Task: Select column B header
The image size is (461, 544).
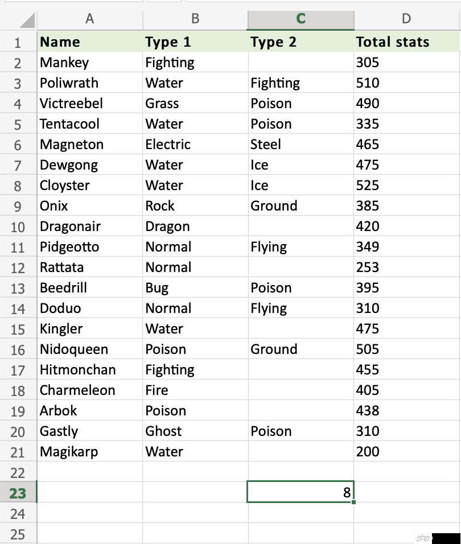Action: [195, 19]
